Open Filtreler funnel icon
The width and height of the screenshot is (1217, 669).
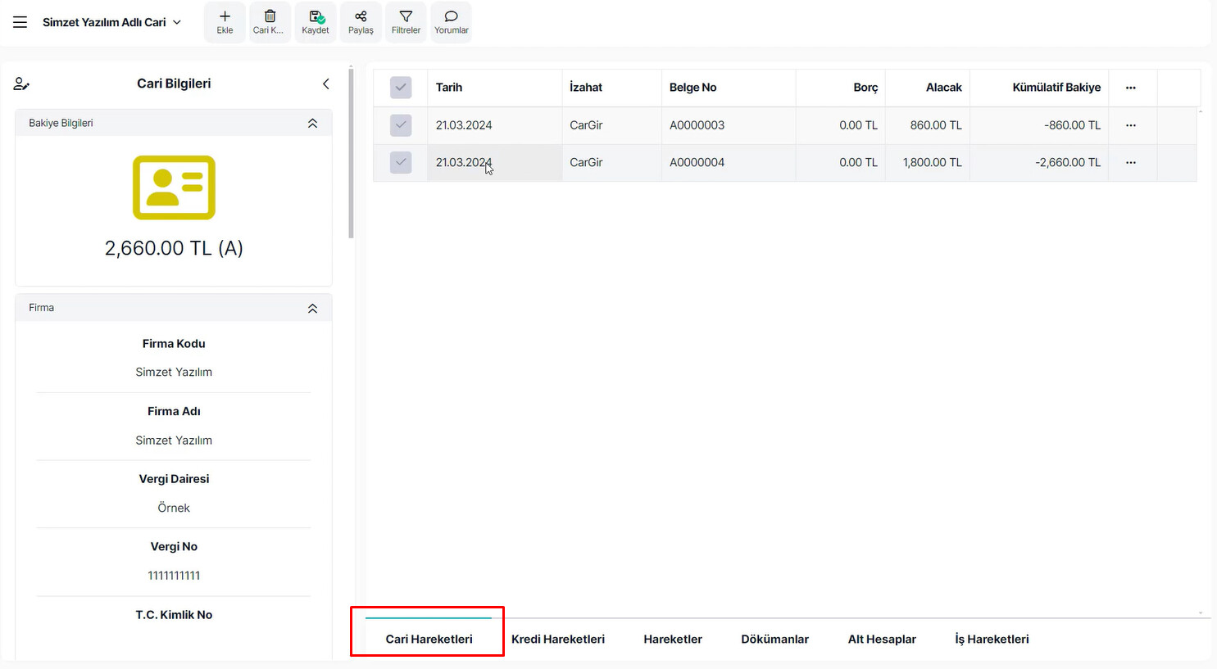(x=406, y=17)
